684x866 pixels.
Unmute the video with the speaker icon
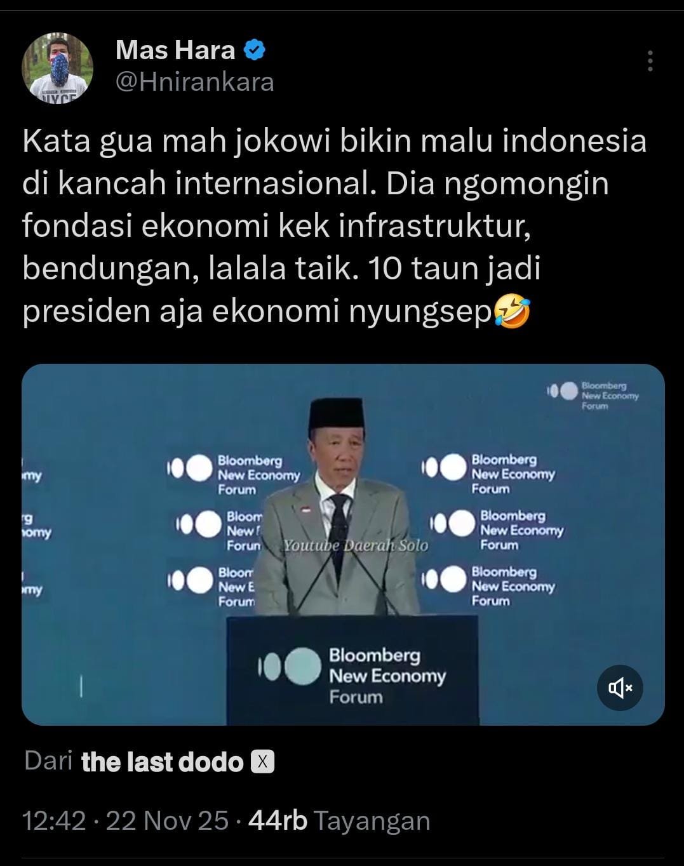click(620, 688)
